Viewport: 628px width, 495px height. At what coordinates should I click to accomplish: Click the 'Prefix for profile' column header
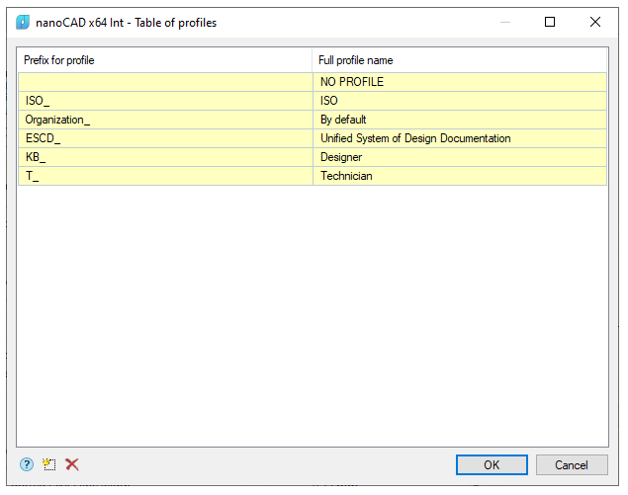point(164,60)
